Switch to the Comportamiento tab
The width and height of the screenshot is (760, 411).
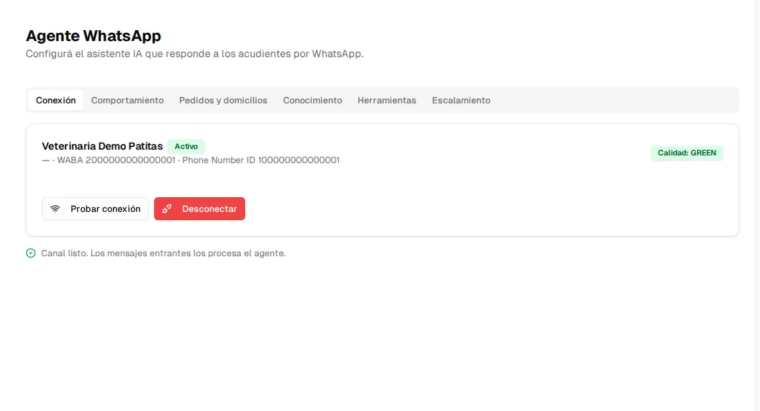coord(128,100)
